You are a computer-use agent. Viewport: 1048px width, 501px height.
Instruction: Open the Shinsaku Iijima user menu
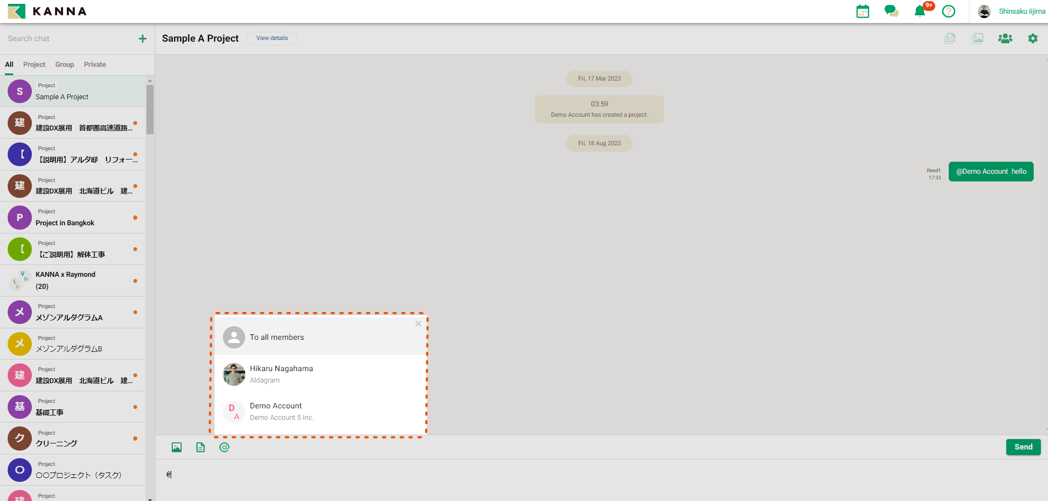pos(1012,12)
